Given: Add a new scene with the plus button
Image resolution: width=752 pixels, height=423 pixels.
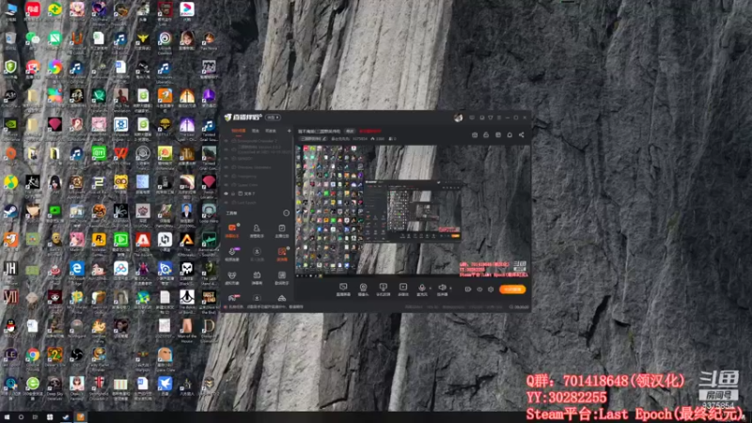Looking at the screenshot, I should pos(290,131).
